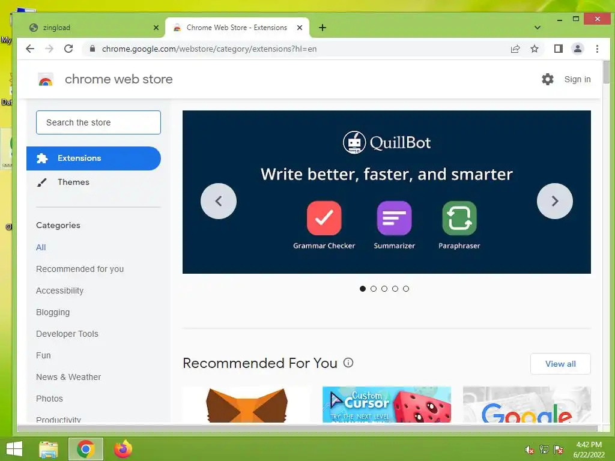Open the Chrome profile avatar
This screenshot has width=615, height=461.
(577, 49)
